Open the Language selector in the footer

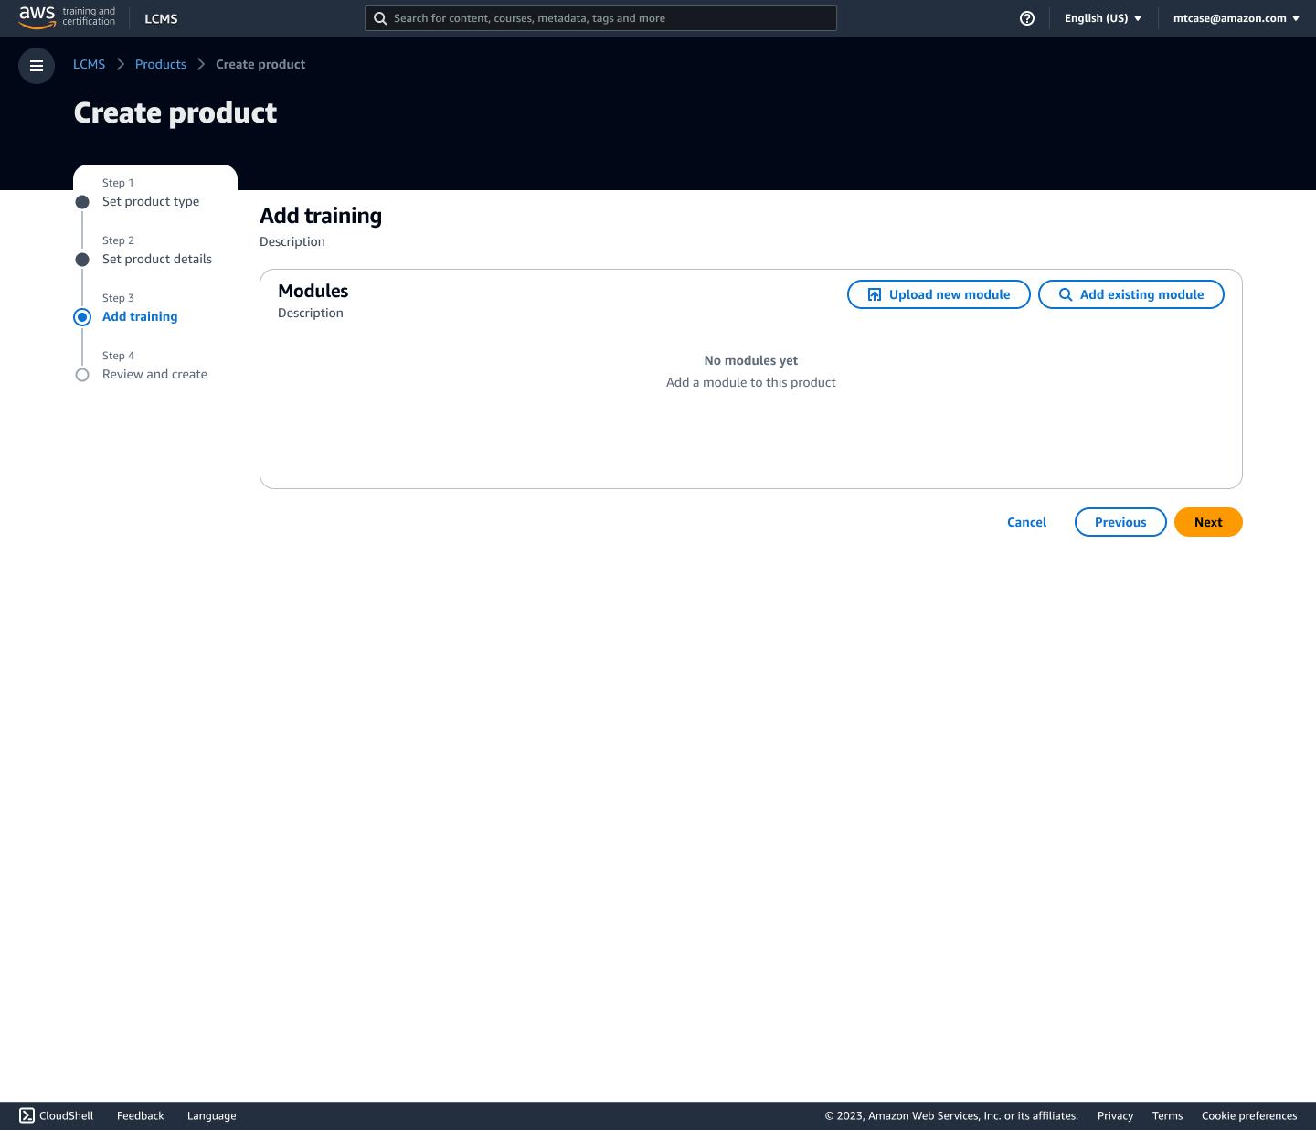tap(211, 1115)
